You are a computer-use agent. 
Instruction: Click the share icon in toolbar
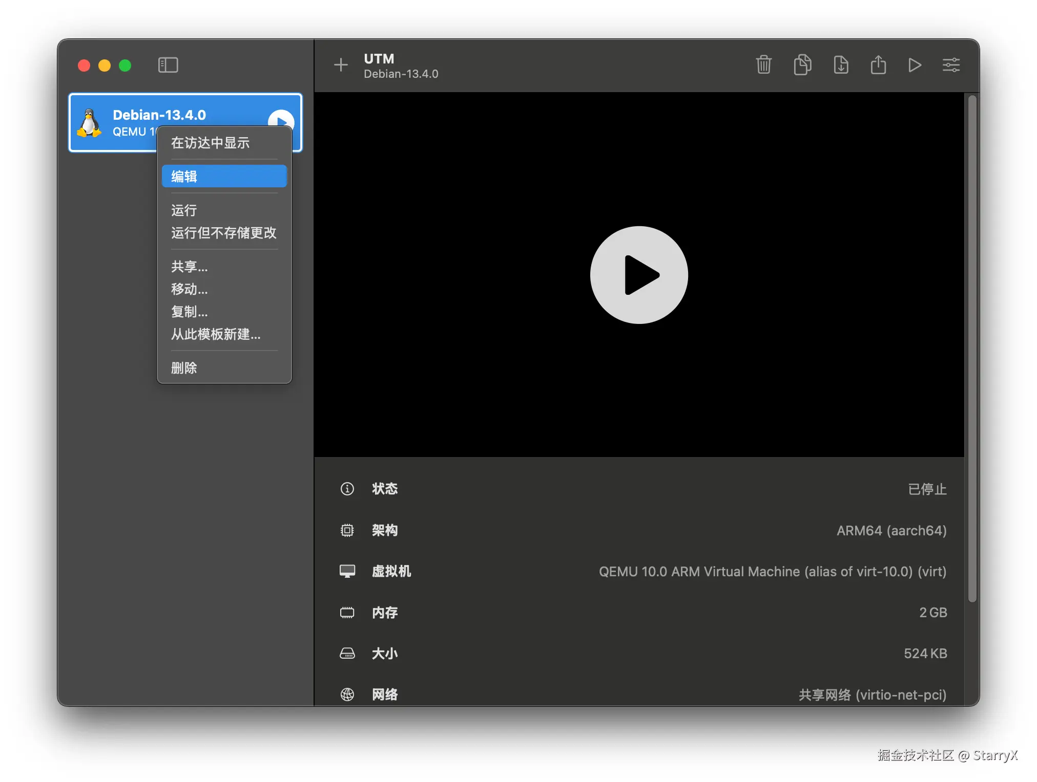[878, 65]
